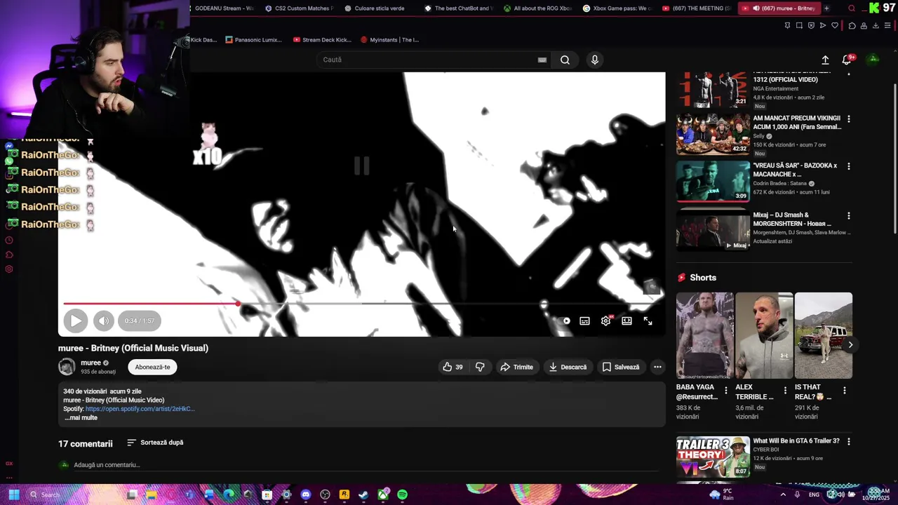Dislike the video with thumbs down
898x505 pixels.
tap(480, 367)
